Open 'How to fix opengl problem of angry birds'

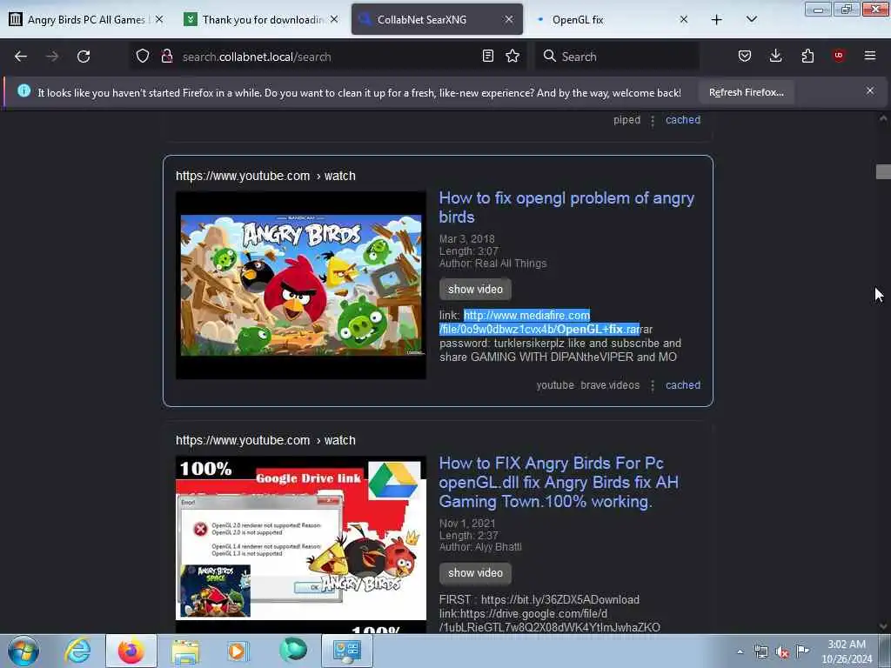click(x=566, y=207)
